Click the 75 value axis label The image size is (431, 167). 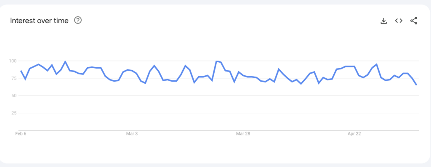(14, 78)
